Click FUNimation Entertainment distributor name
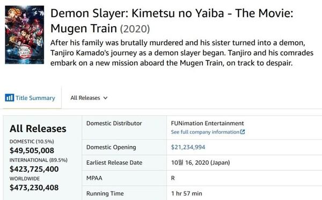This screenshot has height=200, width=322. tap(207, 123)
